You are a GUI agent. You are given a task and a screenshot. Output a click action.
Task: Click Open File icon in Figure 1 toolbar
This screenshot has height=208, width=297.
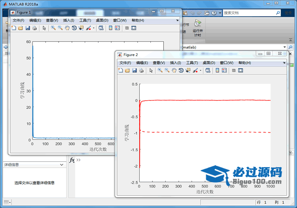point(20,28)
